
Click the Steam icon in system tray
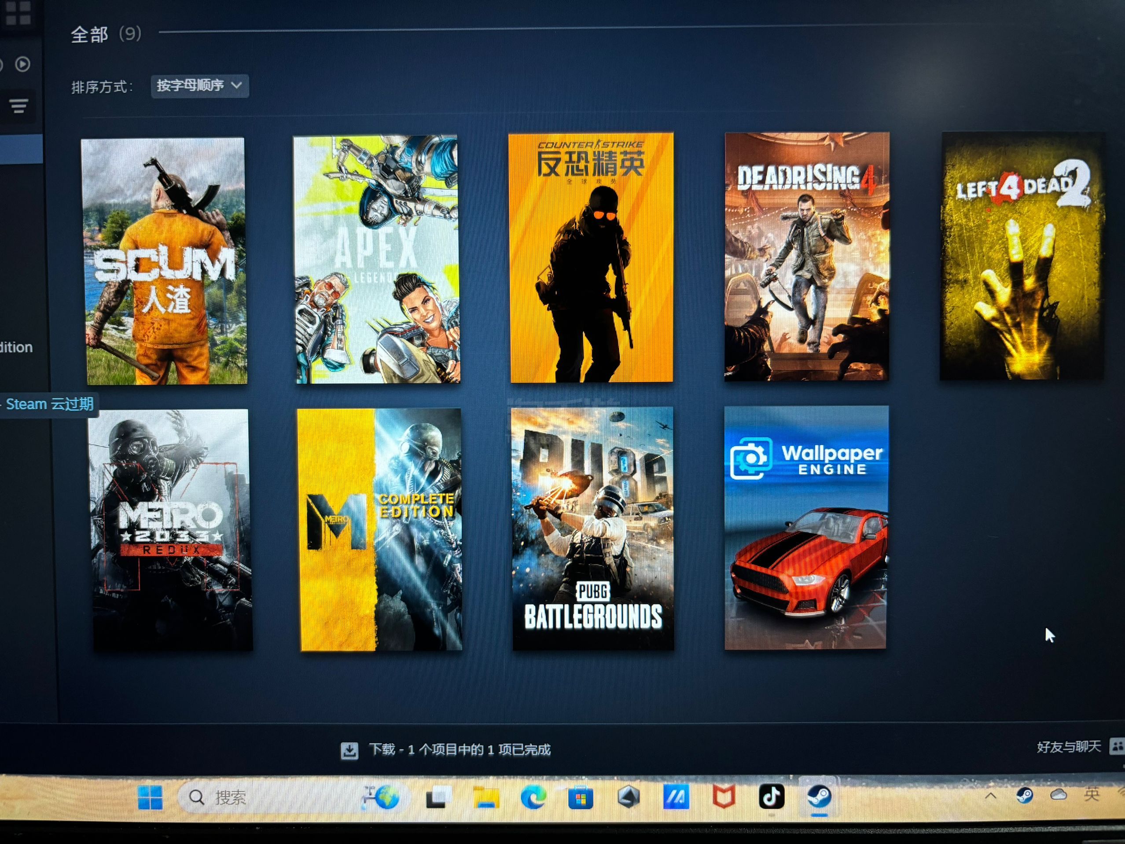pyautogui.click(x=1024, y=795)
